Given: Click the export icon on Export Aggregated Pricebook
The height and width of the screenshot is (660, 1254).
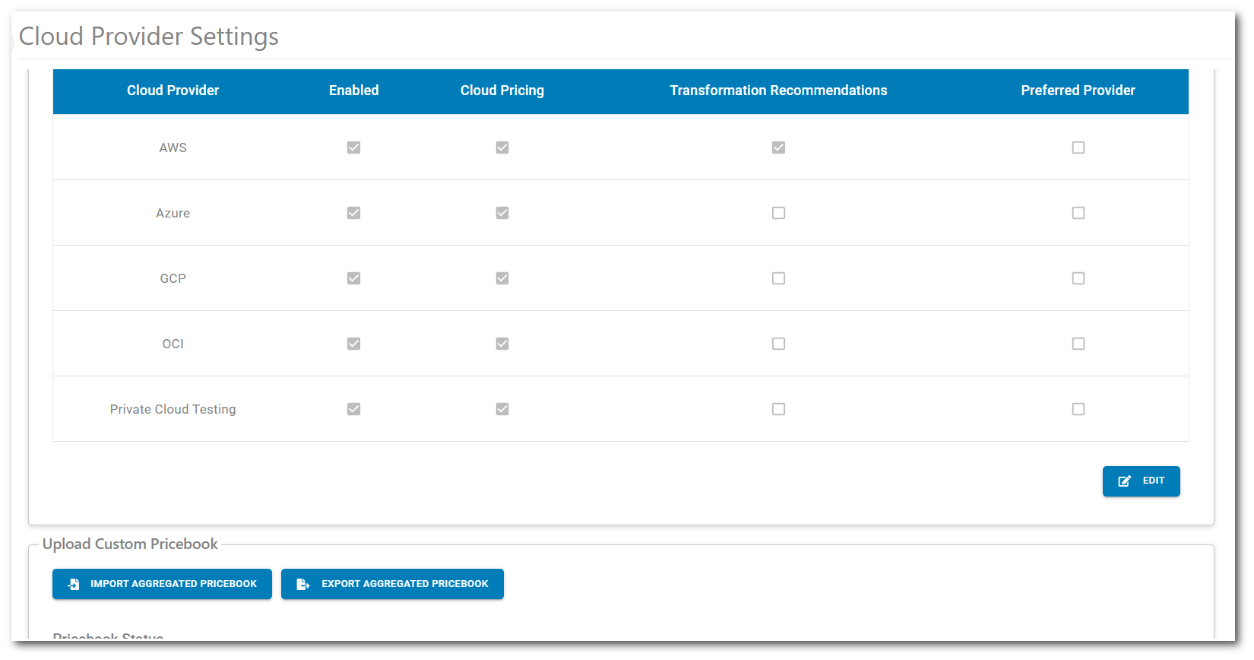Looking at the screenshot, I should (302, 584).
